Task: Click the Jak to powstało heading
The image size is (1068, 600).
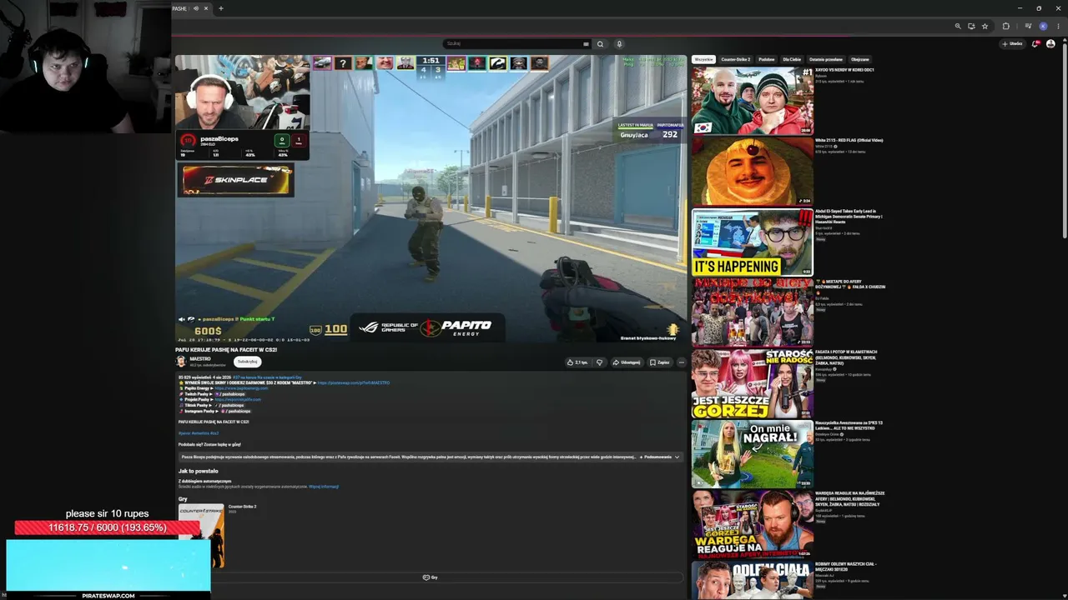Action: [199, 471]
